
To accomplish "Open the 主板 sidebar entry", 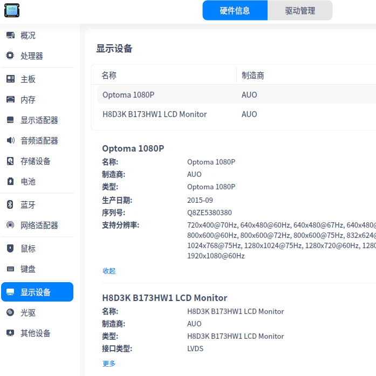I will [x=37, y=79].
